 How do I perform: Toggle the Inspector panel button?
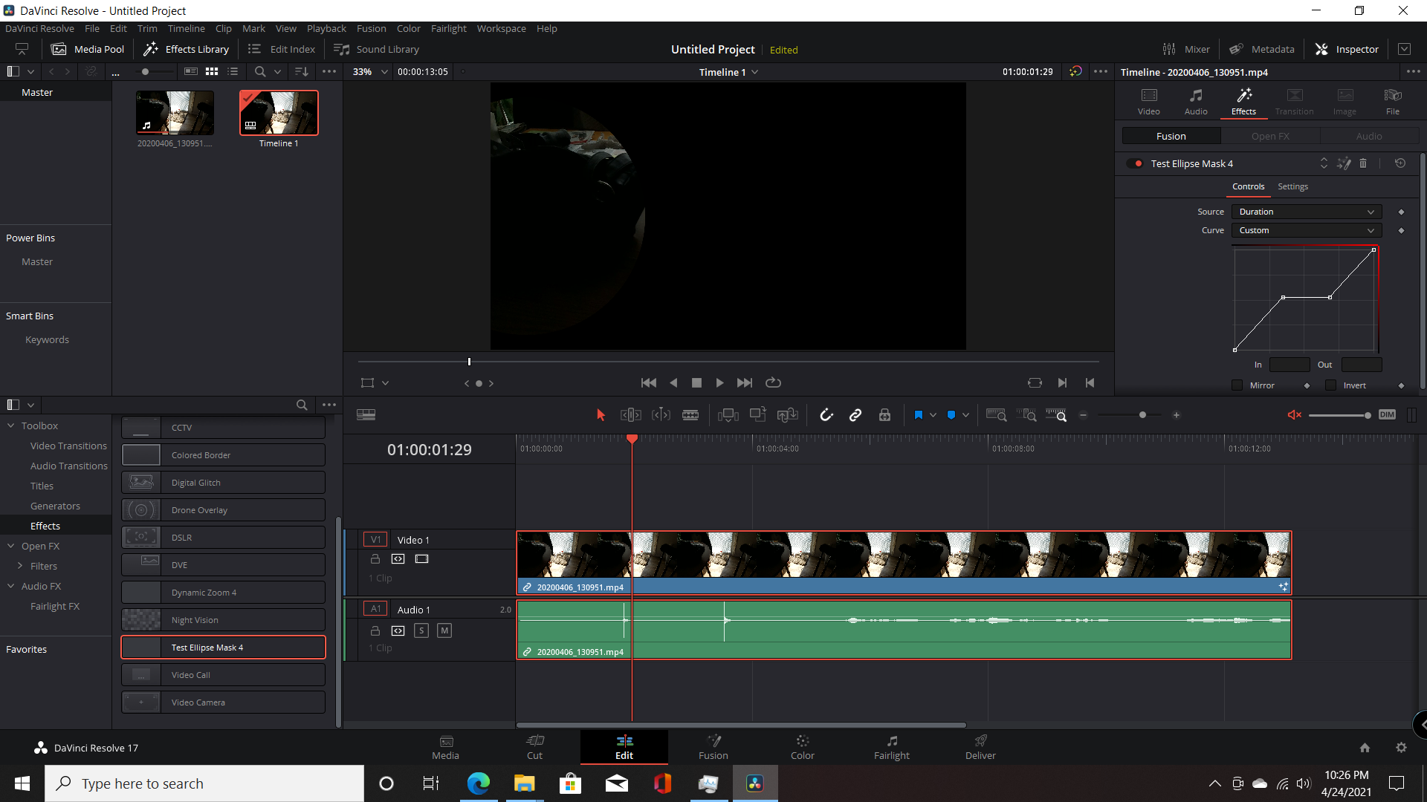[1347, 49]
